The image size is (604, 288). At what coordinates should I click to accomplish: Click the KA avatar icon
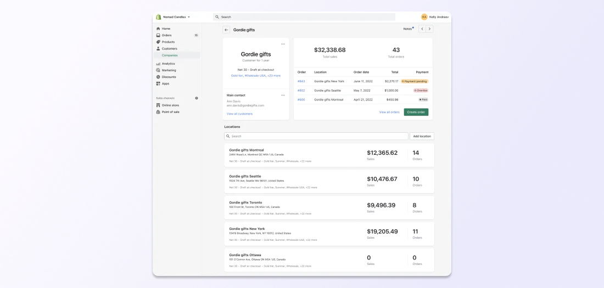424,17
